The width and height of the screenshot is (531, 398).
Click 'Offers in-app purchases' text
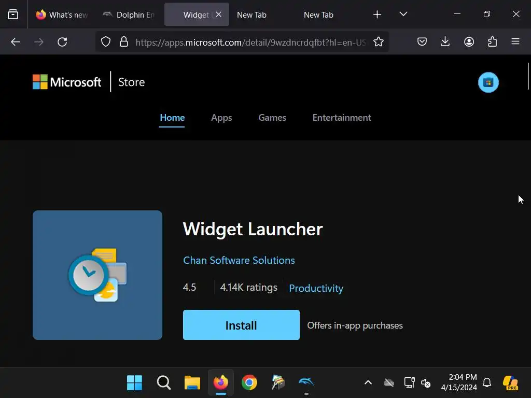(x=355, y=325)
